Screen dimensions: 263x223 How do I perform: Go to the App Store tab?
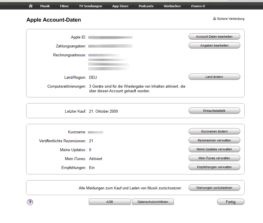[120, 6]
